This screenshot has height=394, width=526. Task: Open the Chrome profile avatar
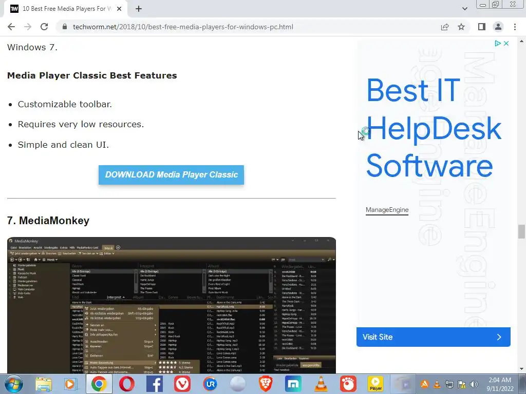coord(498,27)
